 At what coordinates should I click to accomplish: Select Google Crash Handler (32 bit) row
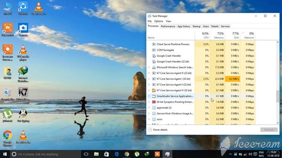[x=201, y=61]
